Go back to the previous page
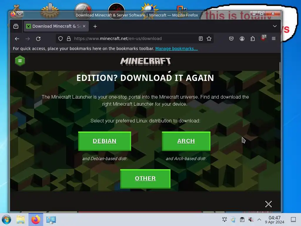This screenshot has width=301, height=226. click(17, 39)
